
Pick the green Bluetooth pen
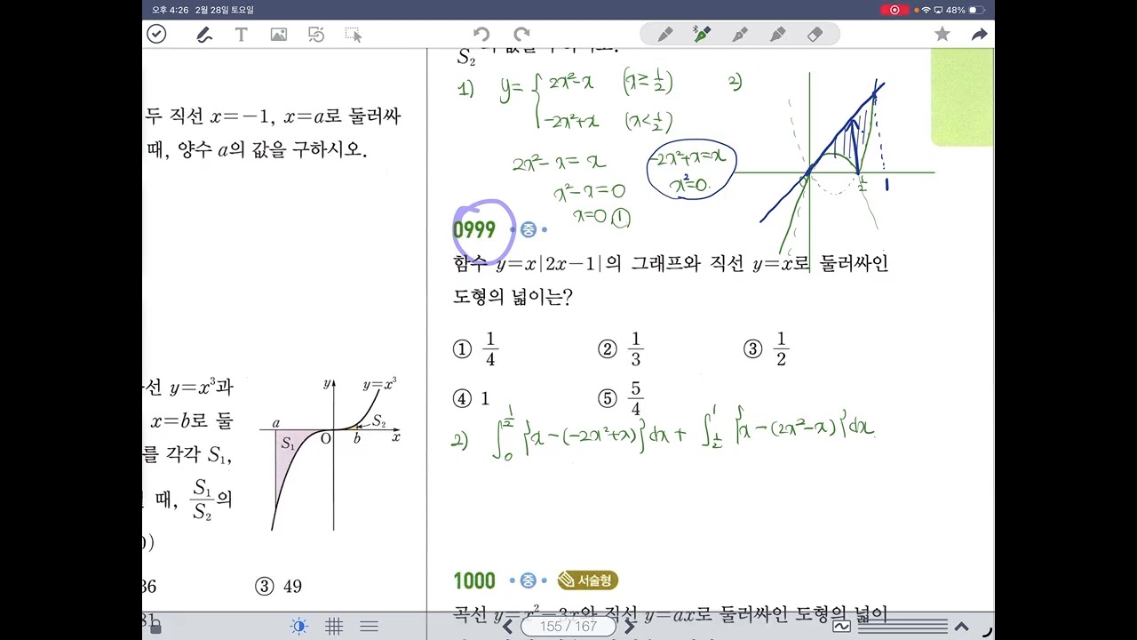(x=702, y=35)
